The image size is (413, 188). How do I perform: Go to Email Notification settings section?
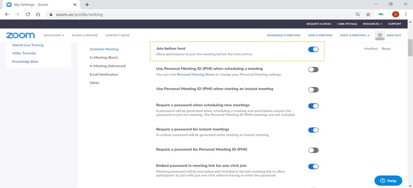point(104,74)
